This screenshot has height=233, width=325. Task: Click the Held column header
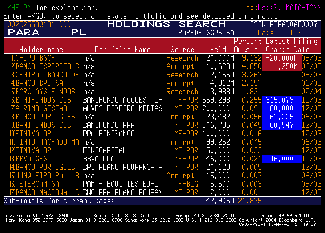[x=218, y=50]
